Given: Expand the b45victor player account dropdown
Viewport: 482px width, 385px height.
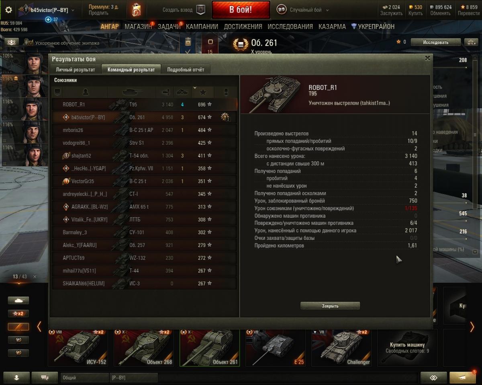Looking at the screenshot, I should (73, 10).
